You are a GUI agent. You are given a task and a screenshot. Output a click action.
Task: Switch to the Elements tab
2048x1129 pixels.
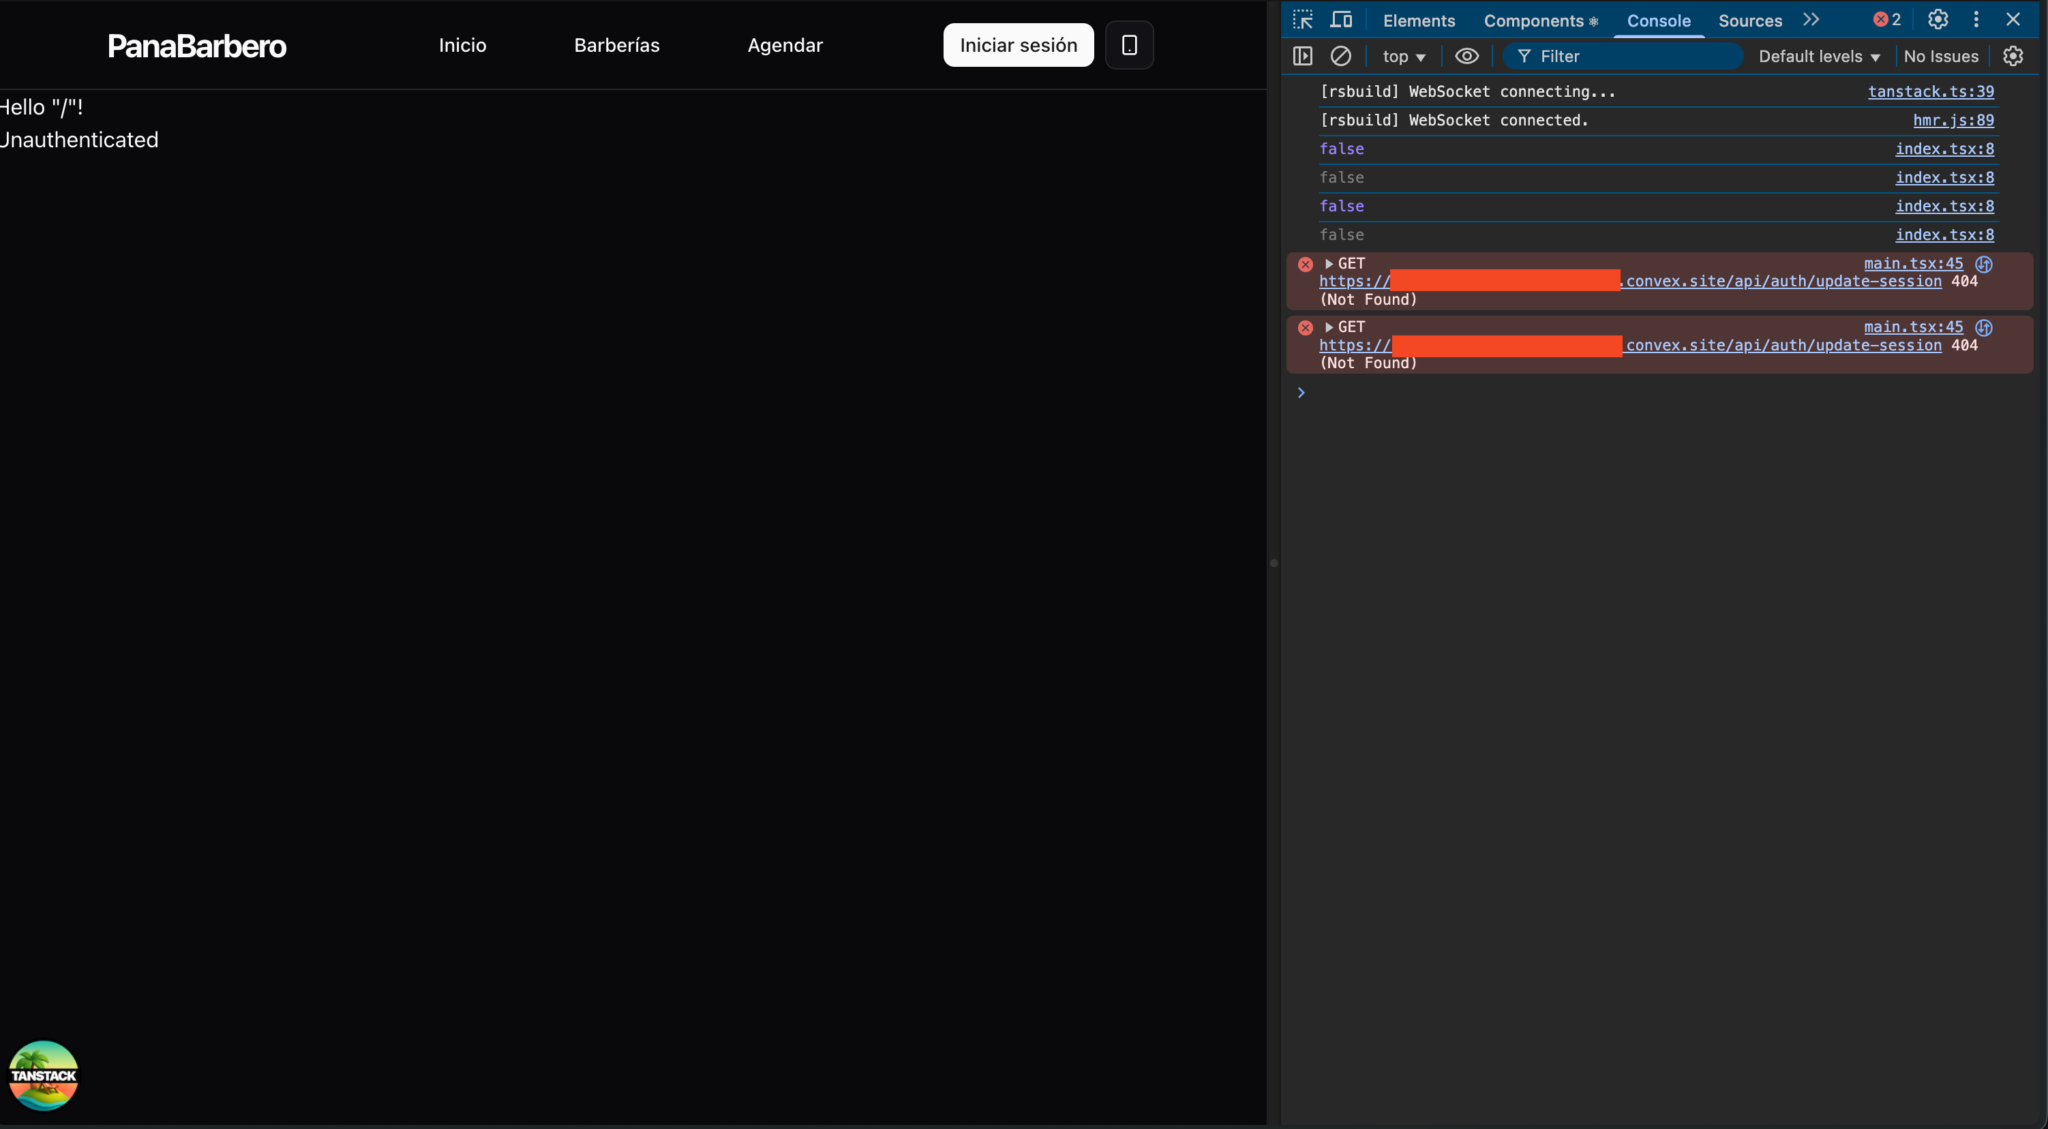[x=1418, y=21]
